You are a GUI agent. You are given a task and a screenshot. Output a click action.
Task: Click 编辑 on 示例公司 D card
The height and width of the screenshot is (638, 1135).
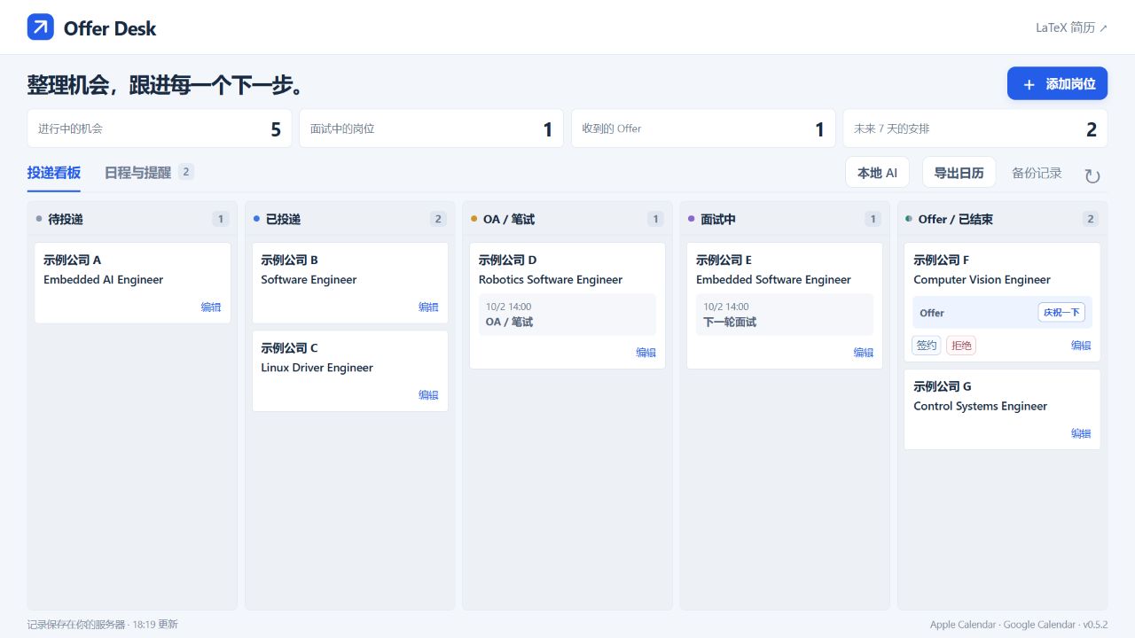pyautogui.click(x=646, y=353)
